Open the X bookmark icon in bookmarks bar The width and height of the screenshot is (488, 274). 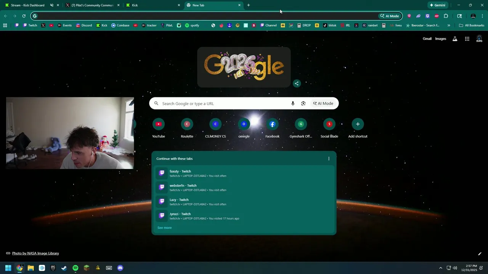pos(43,25)
